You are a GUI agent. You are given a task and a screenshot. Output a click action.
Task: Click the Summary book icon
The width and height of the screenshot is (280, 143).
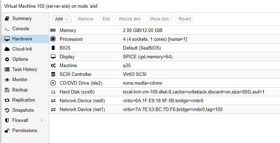click(x=7, y=19)
